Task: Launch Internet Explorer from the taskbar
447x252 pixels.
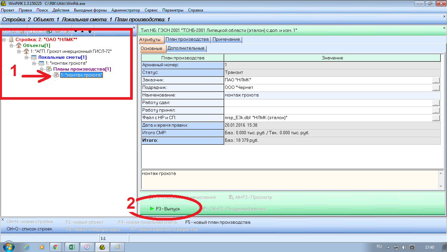Action: [x=27, y=247]
